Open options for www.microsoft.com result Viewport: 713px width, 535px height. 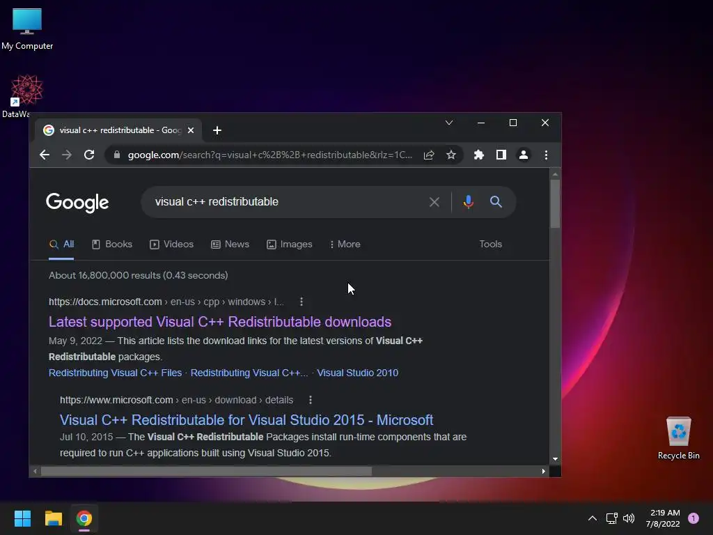(x=311, y=400)
